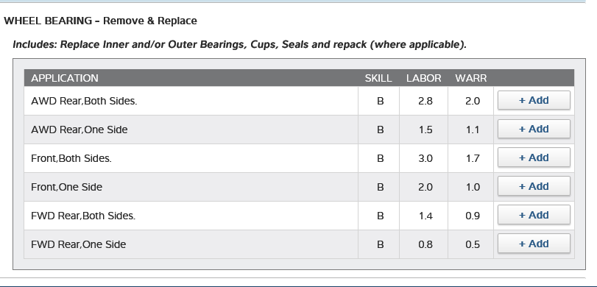This screenshot has width=597, height=287.
Task: Click the 2.8 labor time value
Action: tap(425, 101)
